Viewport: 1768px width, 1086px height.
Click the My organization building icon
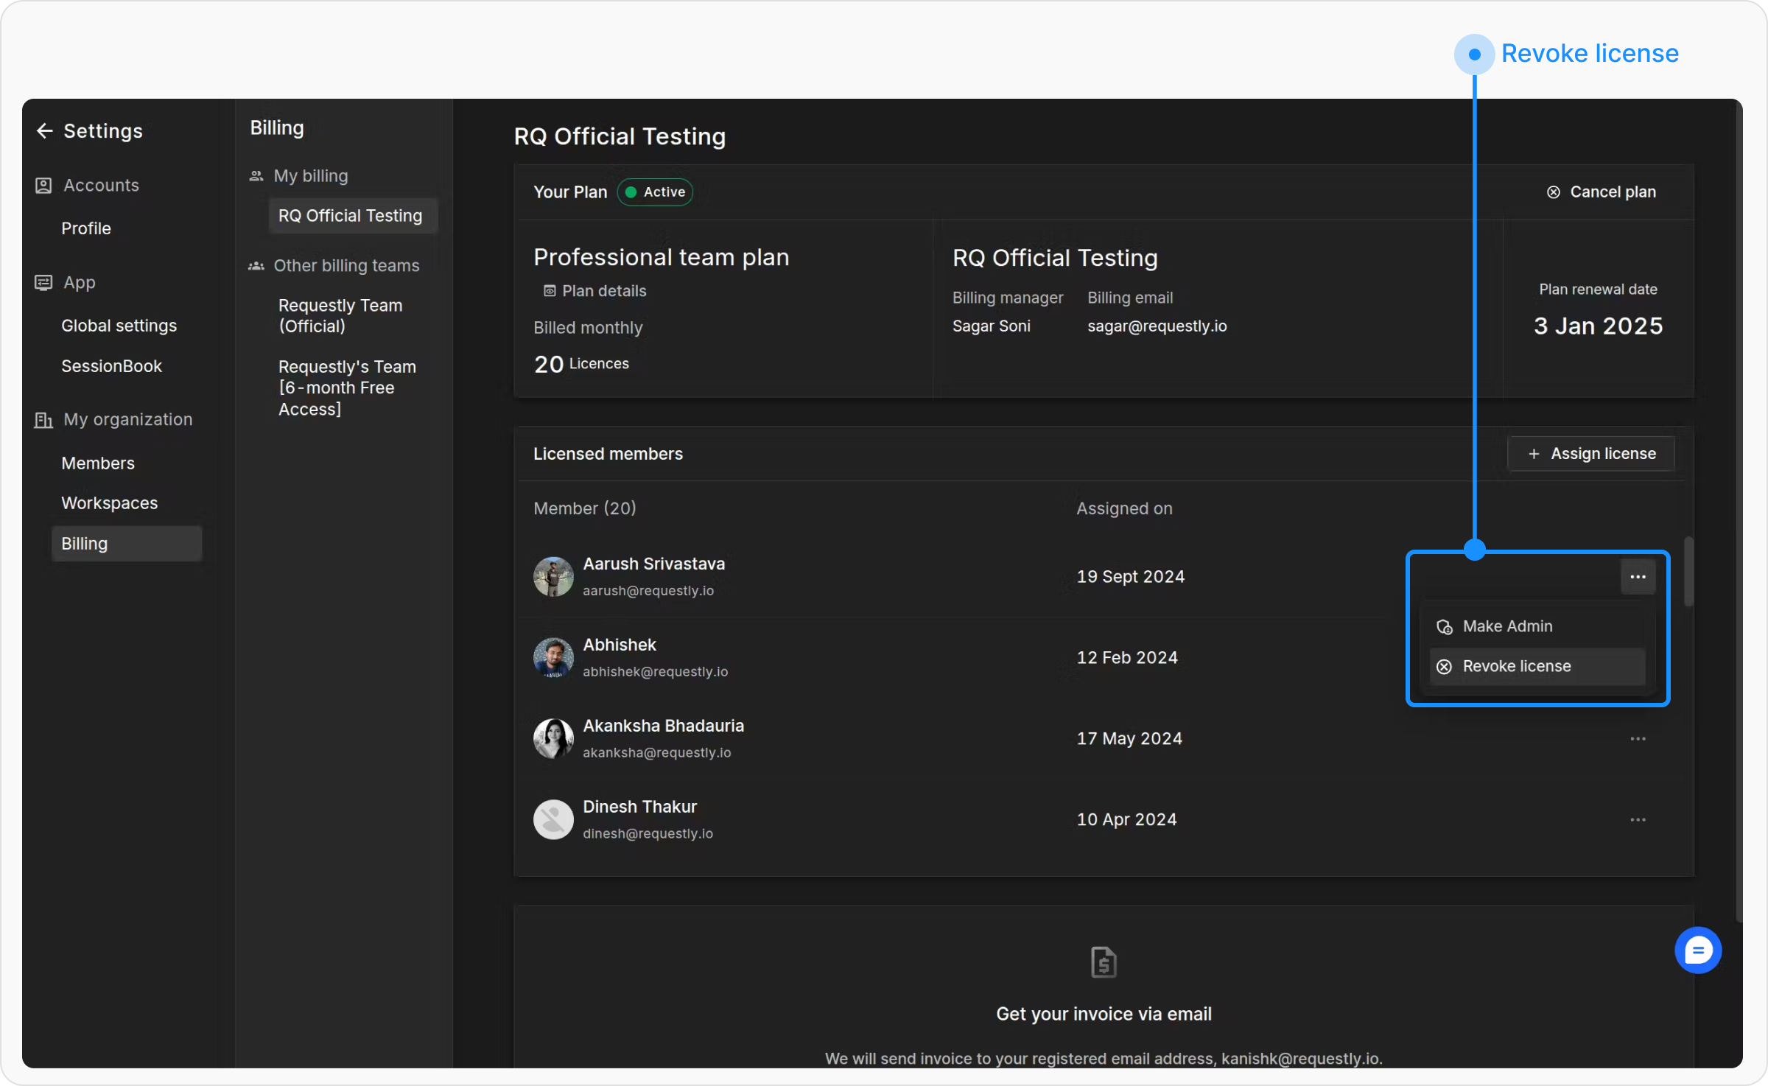click(43, 419)
